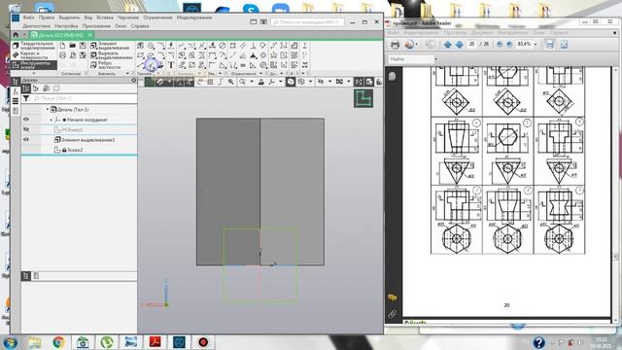Select the rectangle tool in geometry panel
The height and width of the screenshot is (350, 622).
point(140,55)
